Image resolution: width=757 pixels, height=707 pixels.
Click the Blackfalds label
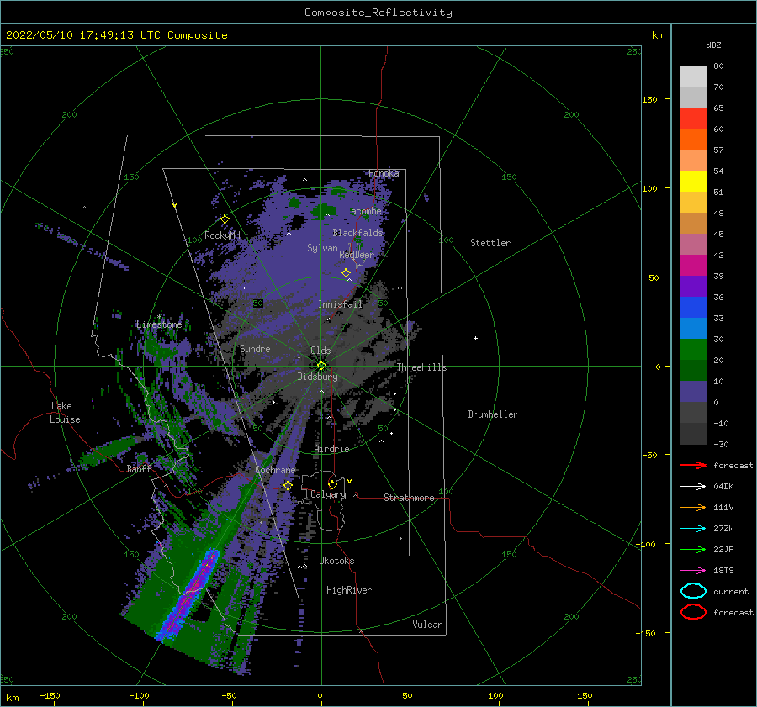357,233
